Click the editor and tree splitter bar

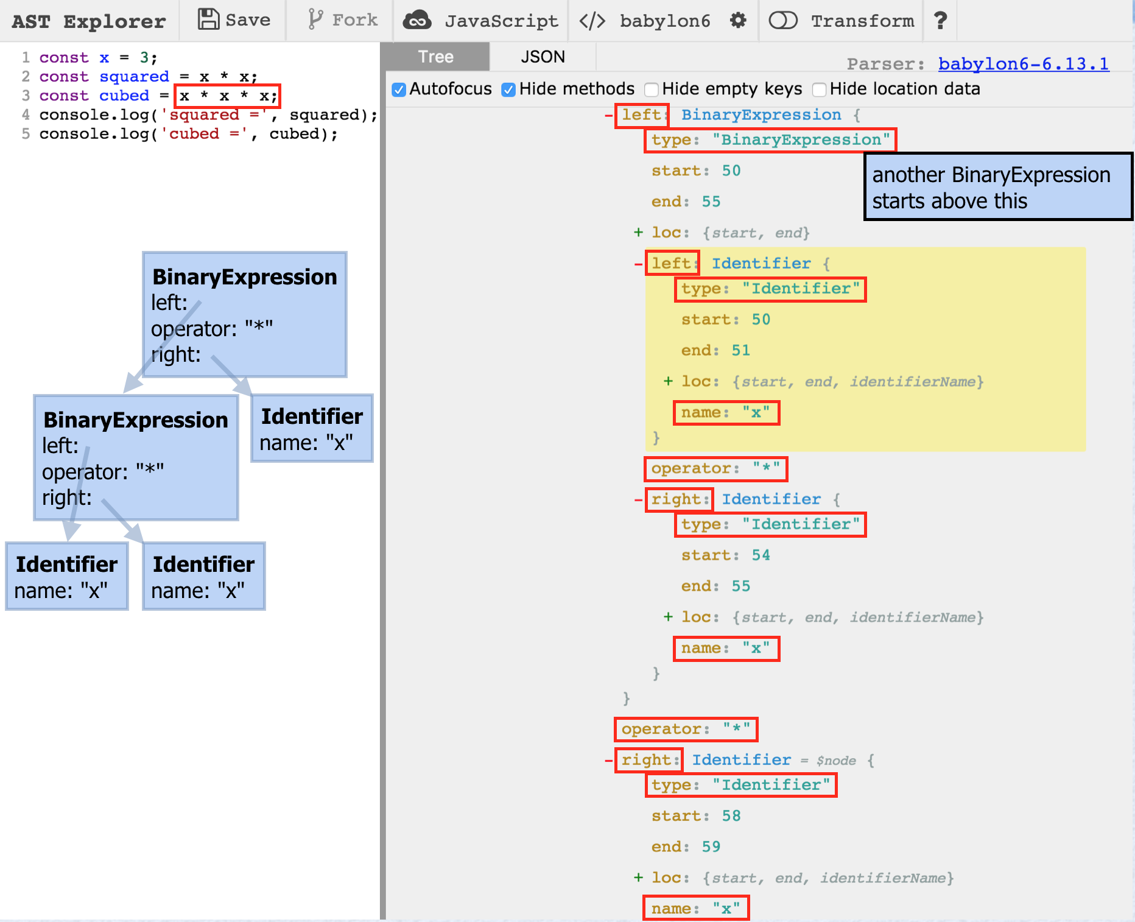tap(383, 481)
